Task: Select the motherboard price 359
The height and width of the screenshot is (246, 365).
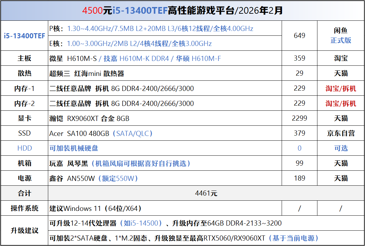Action: (299, 58)
